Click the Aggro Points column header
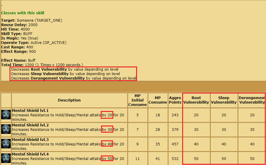 point(175,100)
